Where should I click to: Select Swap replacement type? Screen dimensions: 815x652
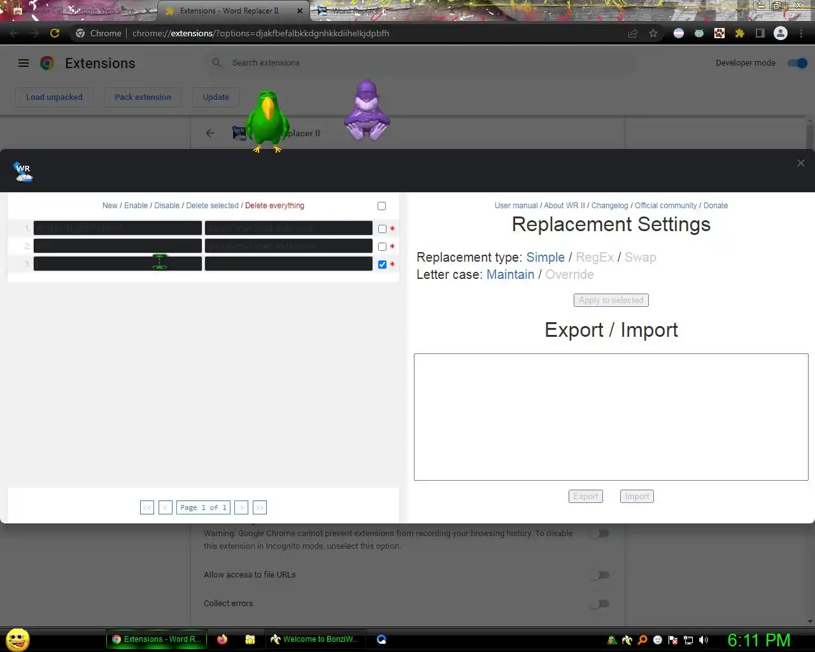640,257
